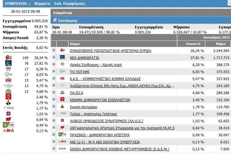Click the M-Λ logo in the table row
This screenshot has height=154, width=231.
(x=62, y=141)
